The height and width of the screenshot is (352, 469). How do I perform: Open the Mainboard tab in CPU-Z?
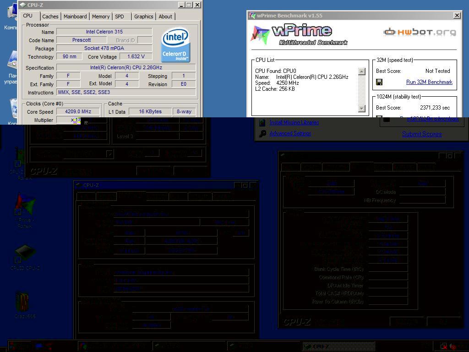coord(75,16)
